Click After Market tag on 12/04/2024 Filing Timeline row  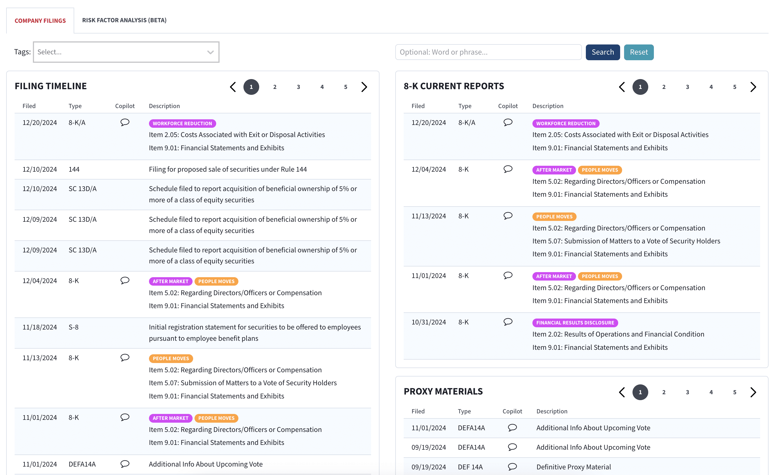tap(170, 281)
